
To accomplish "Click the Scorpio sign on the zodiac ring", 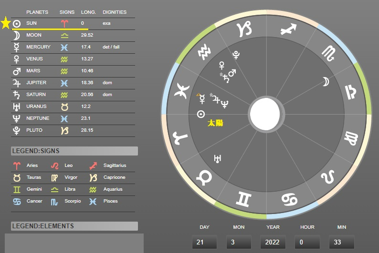I will [328, 53].
